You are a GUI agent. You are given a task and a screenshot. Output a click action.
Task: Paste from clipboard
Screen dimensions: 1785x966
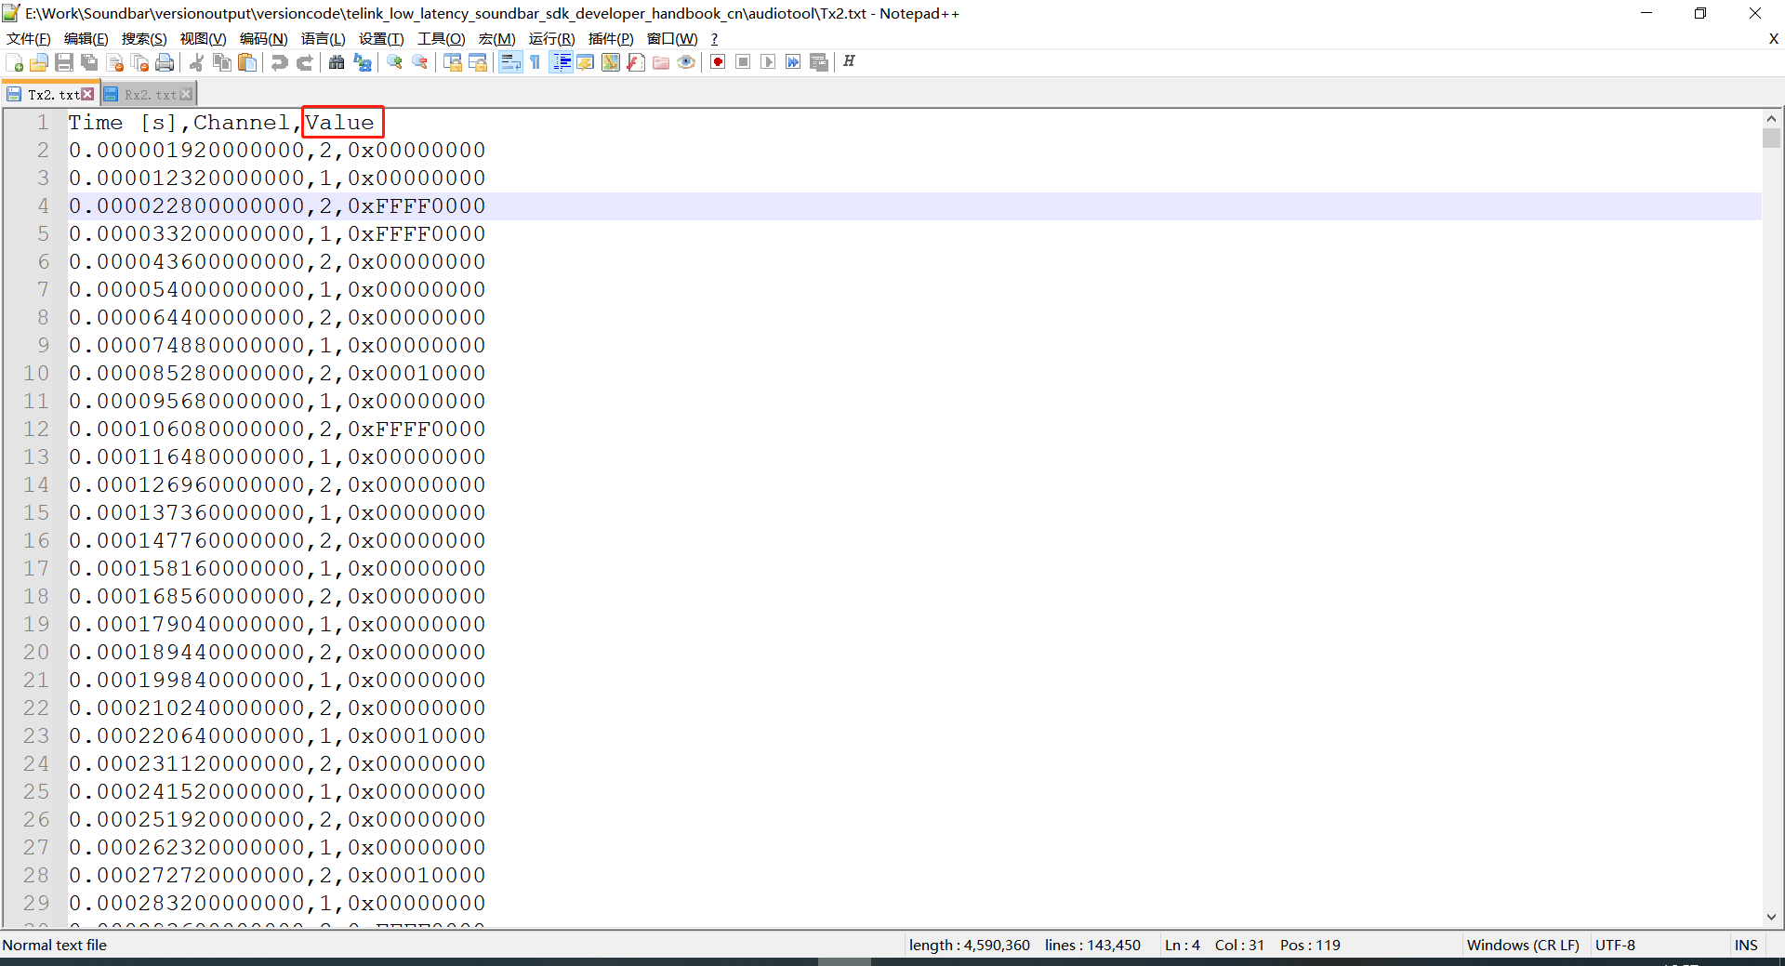tap(247, 61)
